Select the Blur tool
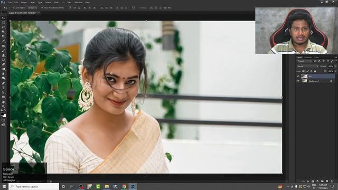338x190 pixels. point(3,74)
